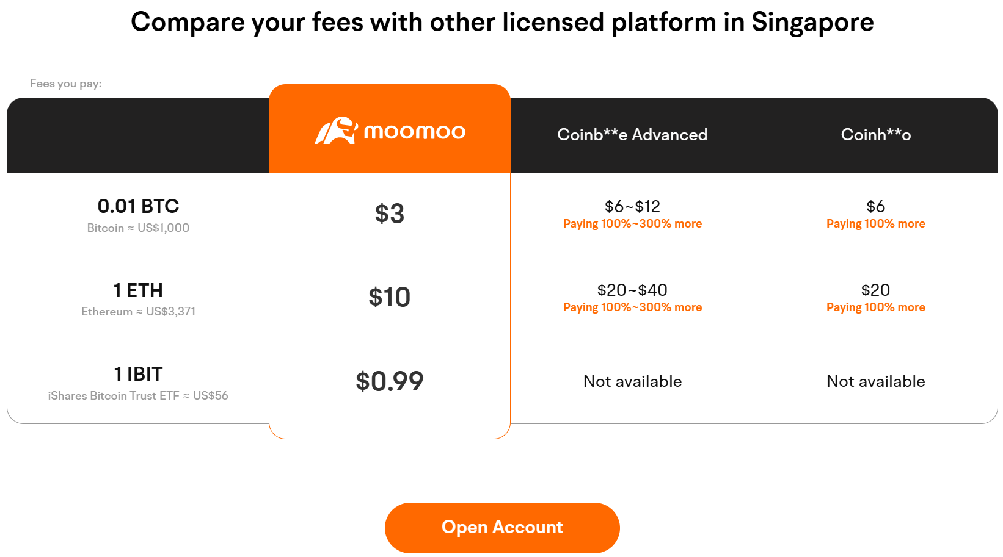
Task: Click the Open Account button
Action: point(501,527)
